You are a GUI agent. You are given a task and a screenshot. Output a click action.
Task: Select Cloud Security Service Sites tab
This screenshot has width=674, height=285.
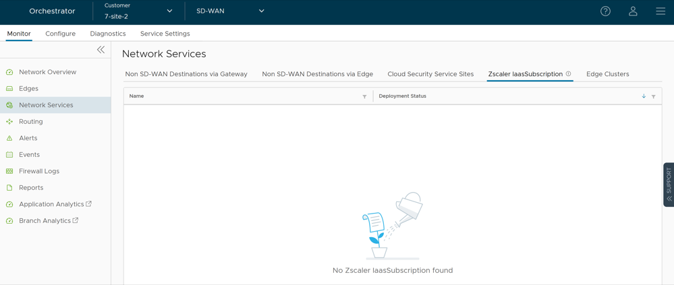tap(430, 74)
